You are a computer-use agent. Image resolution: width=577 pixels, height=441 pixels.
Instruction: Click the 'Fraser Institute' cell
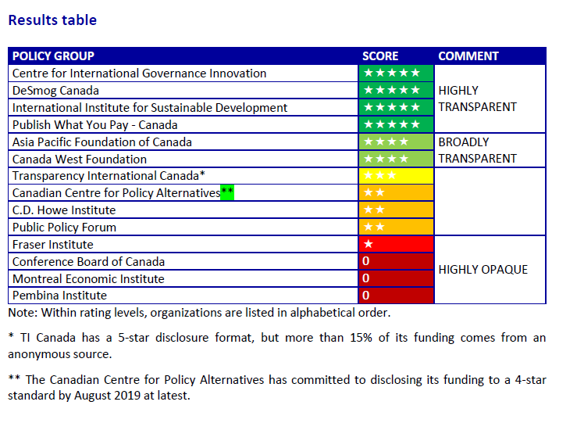pyautogui.click(x=183, y=244)
